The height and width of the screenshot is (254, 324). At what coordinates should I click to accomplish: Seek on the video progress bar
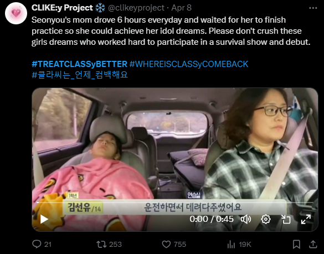pyautogui.click(x=174, y=203)
